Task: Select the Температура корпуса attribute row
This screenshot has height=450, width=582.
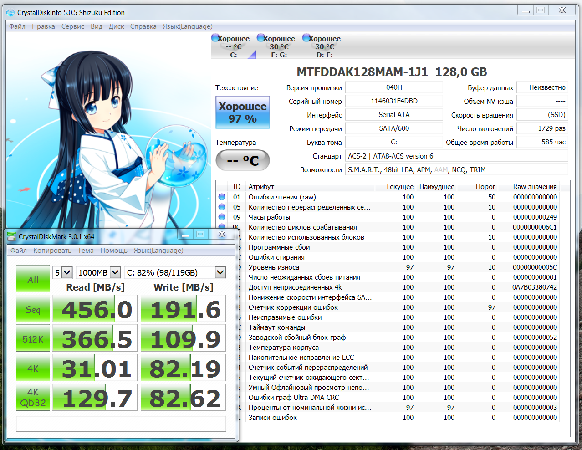Action: point(393,347)
